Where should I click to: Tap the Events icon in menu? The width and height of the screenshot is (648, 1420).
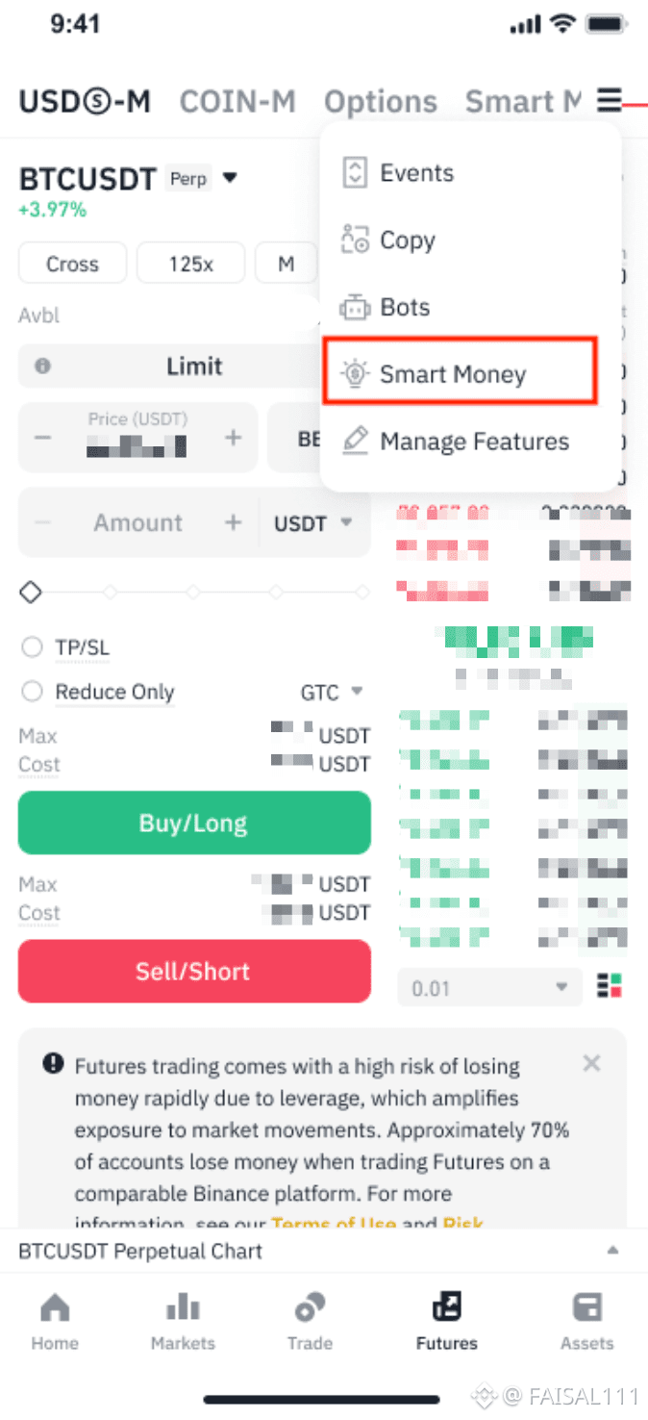coord(355,173)
